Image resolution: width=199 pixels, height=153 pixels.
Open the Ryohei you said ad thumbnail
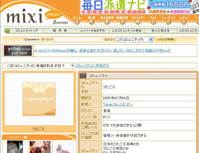click(x=18, y=51)
